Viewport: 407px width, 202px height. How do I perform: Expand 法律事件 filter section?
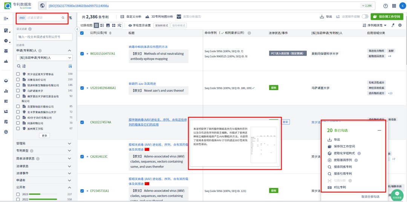70,173
